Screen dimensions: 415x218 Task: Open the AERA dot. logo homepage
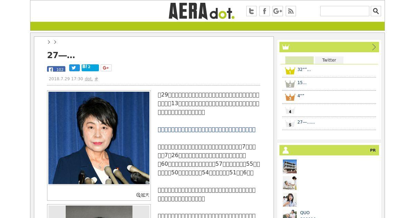point(202,11)
